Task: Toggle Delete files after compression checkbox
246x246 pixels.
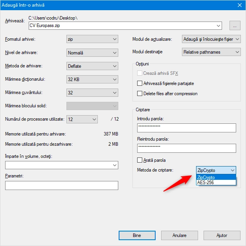Action: (x=140, y=94)
